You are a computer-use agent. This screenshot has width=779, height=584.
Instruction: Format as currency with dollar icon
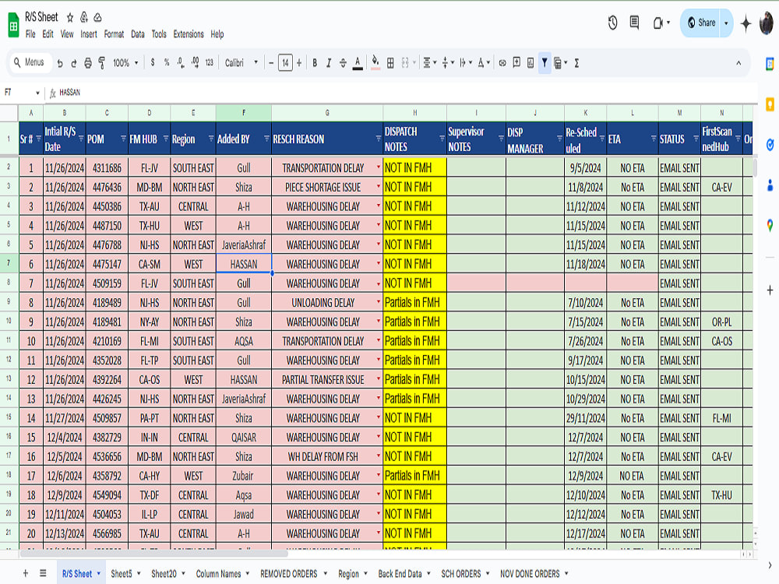tap(153, 62)
